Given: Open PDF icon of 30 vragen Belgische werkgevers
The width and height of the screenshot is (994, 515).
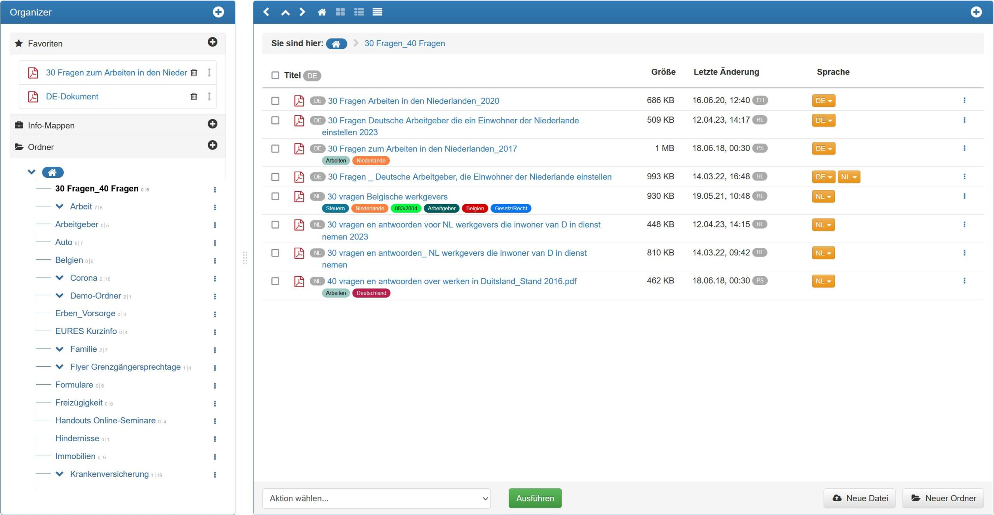Looking at the screenshot, I should [x=299, y=196].
